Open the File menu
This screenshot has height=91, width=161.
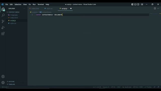(7, 4)
